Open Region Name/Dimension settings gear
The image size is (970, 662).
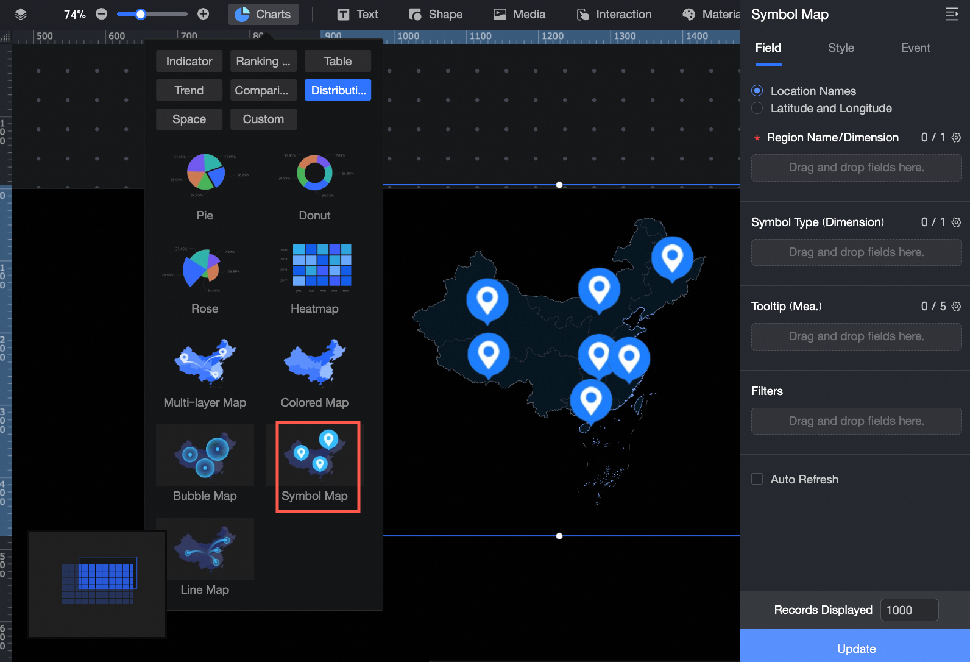pos(957,137)
